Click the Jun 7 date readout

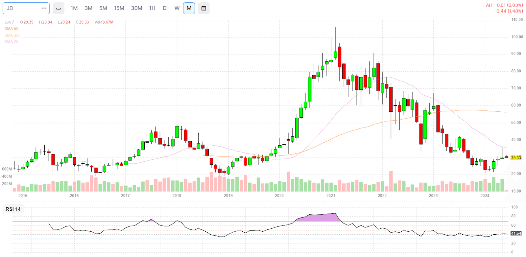pos(9,22)
